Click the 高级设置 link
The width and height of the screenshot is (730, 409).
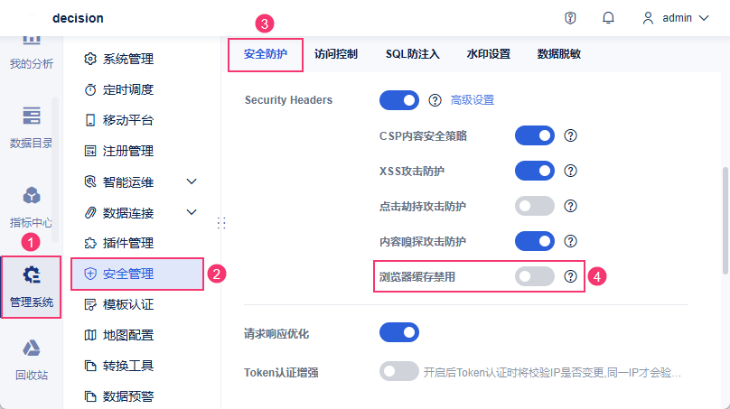click(473, 100)
